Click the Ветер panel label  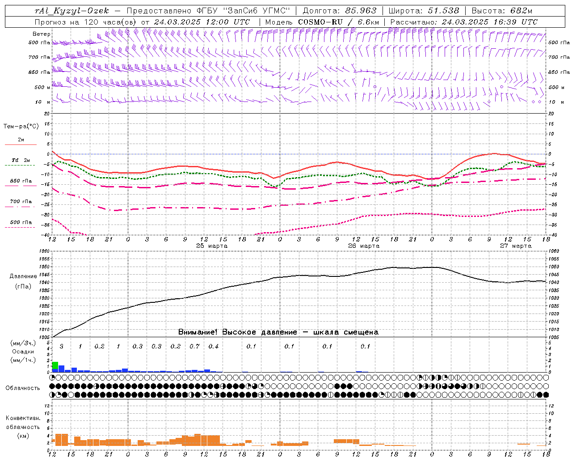(41, 34)
